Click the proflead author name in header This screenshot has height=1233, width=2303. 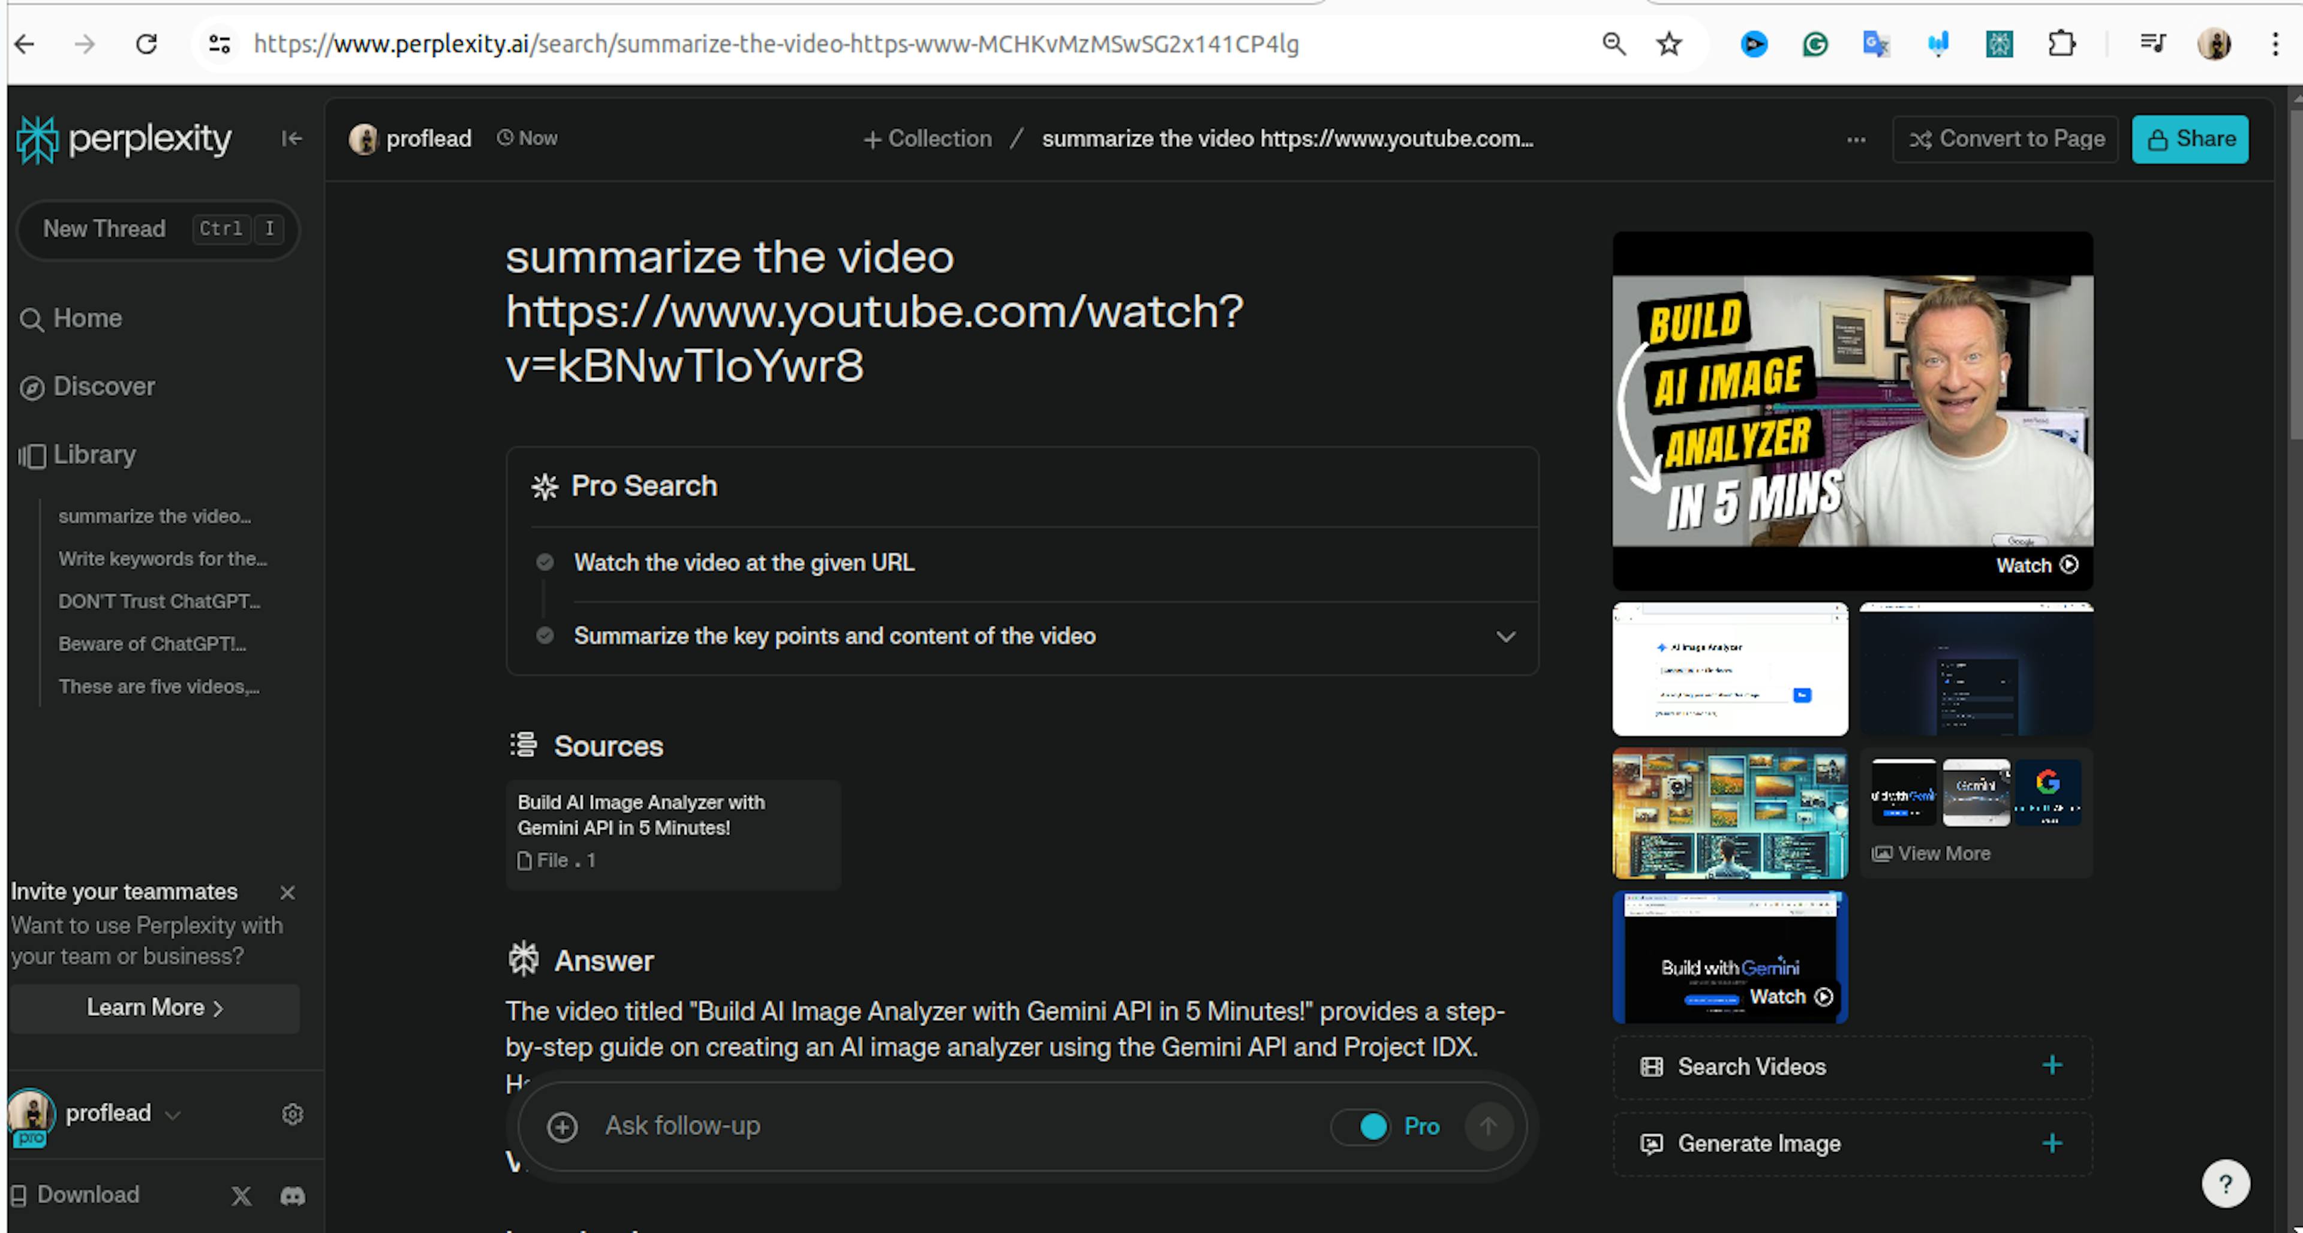(x=428, y=140)
